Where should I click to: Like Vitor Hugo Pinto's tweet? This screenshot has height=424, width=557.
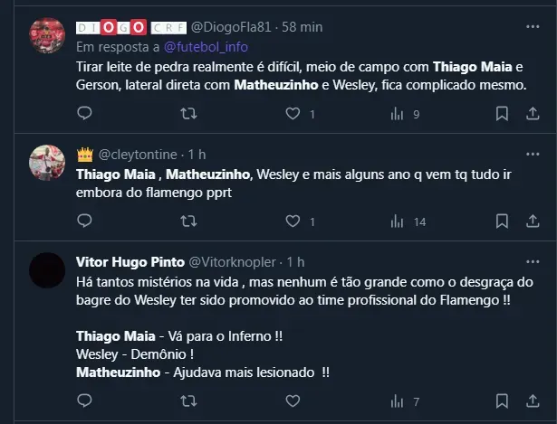[293, 401]
